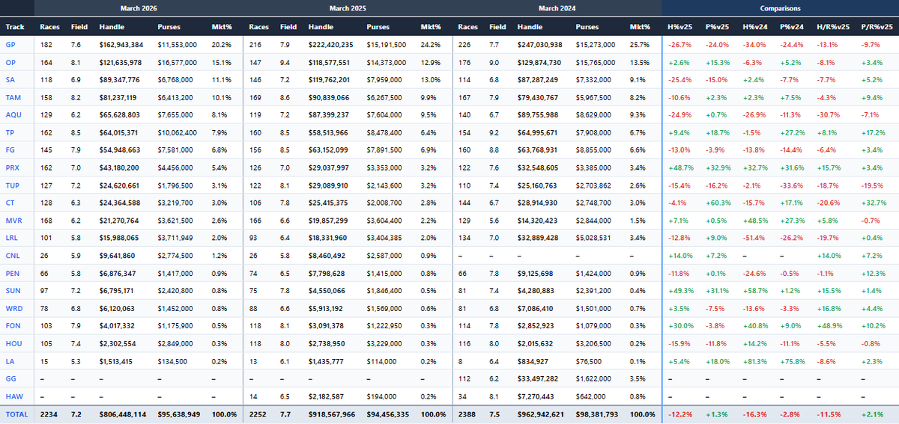Click GP handle value $162,943,384

(x=121, y=45)
